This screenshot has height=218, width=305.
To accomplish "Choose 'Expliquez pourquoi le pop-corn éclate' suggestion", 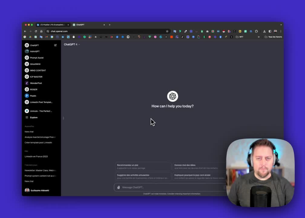I will tap(199, 177).
